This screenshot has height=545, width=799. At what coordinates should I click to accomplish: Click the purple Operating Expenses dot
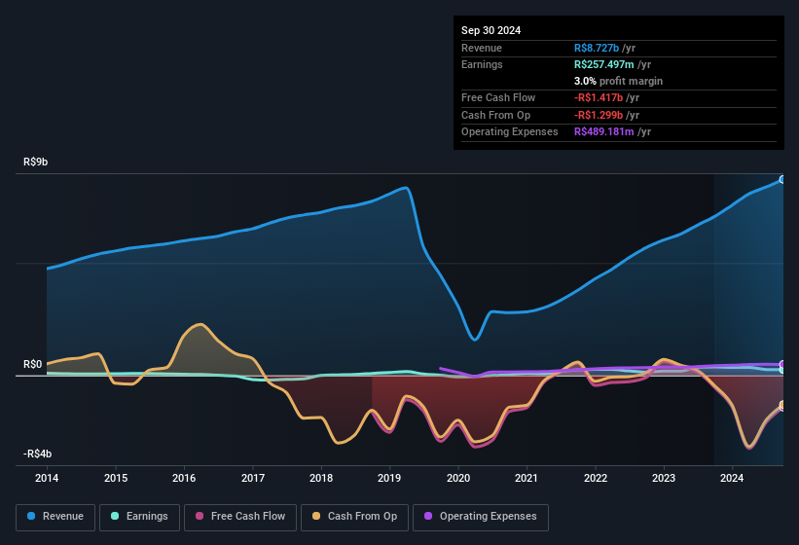pos(428,517)
